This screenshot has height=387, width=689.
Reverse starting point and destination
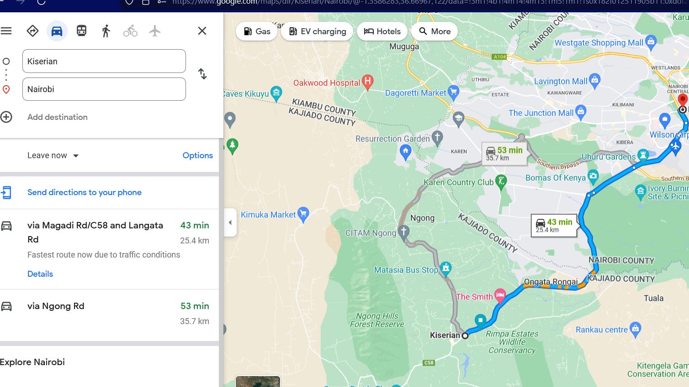pos(202,74)
